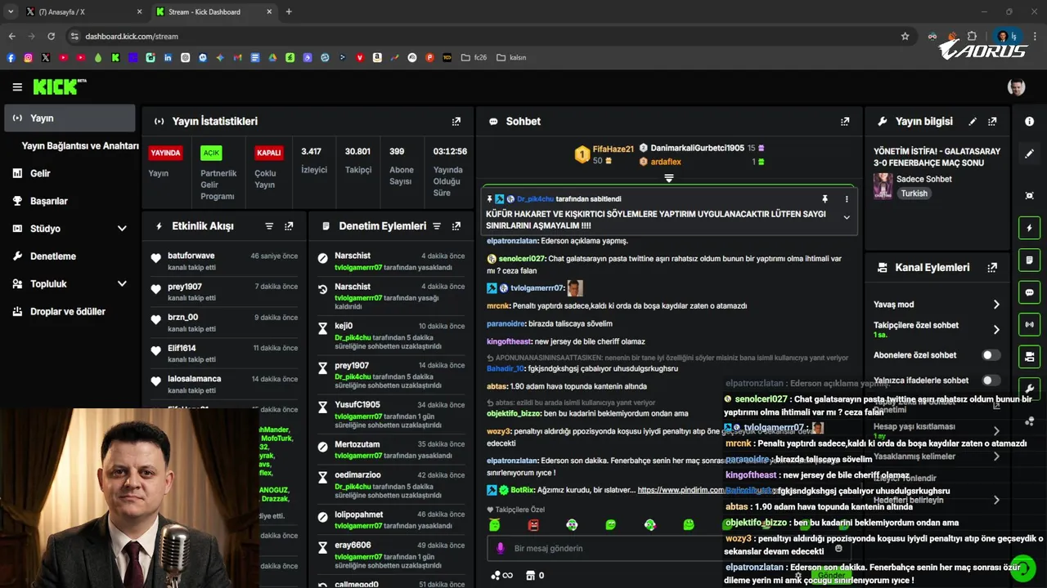Viewport: 1047px width, 588px height.
Task: Pop out the Sohbet chat panel
Action: [845, 121]
